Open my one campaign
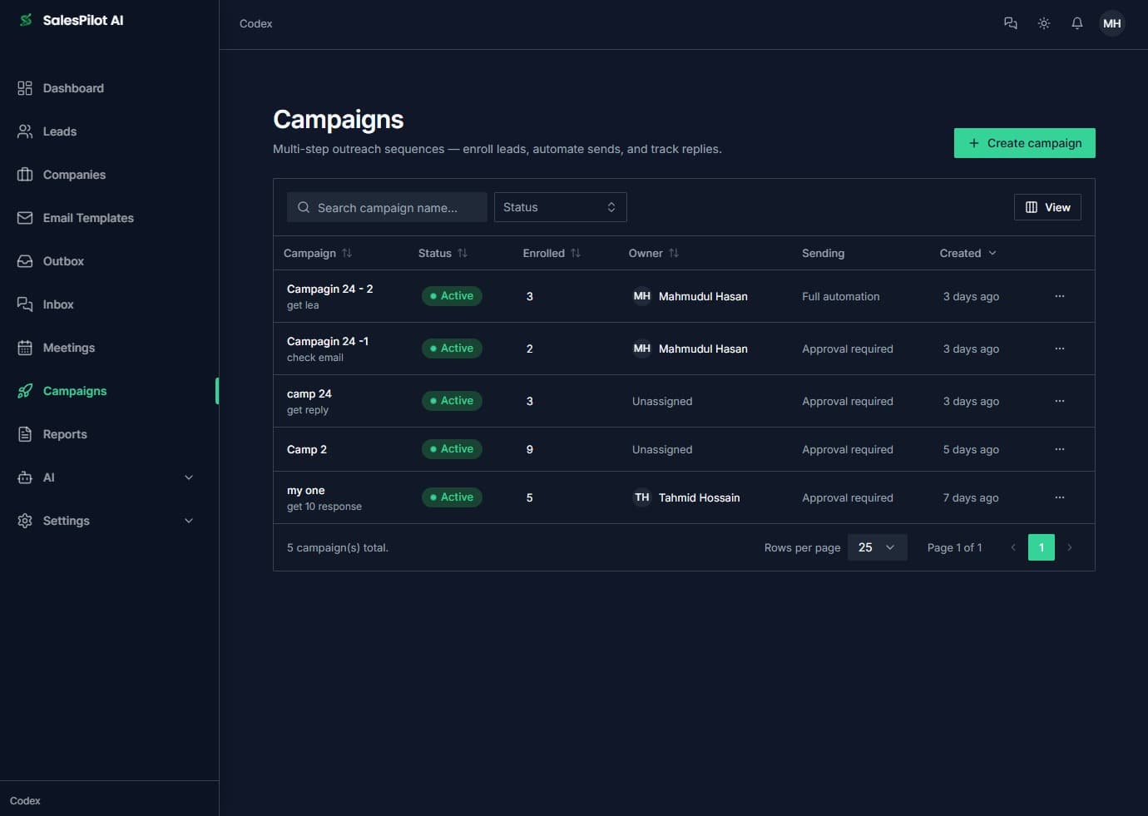The height and width of the screenshot is (816, 1148). tap(306, 490)
